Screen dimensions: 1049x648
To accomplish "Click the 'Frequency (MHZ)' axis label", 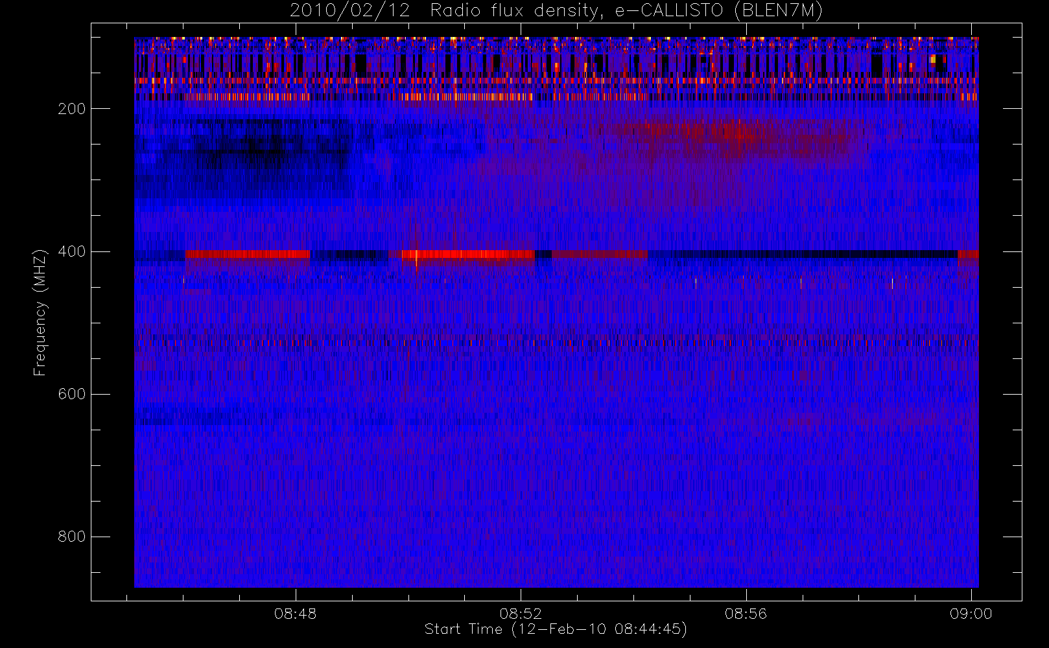I will (x=40, y=312).
